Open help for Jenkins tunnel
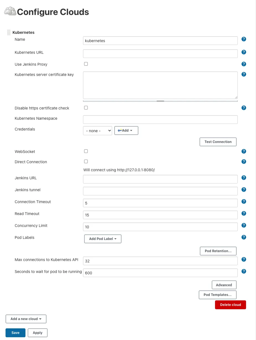This screenshot has height=340, width=256. pos(244,190)
